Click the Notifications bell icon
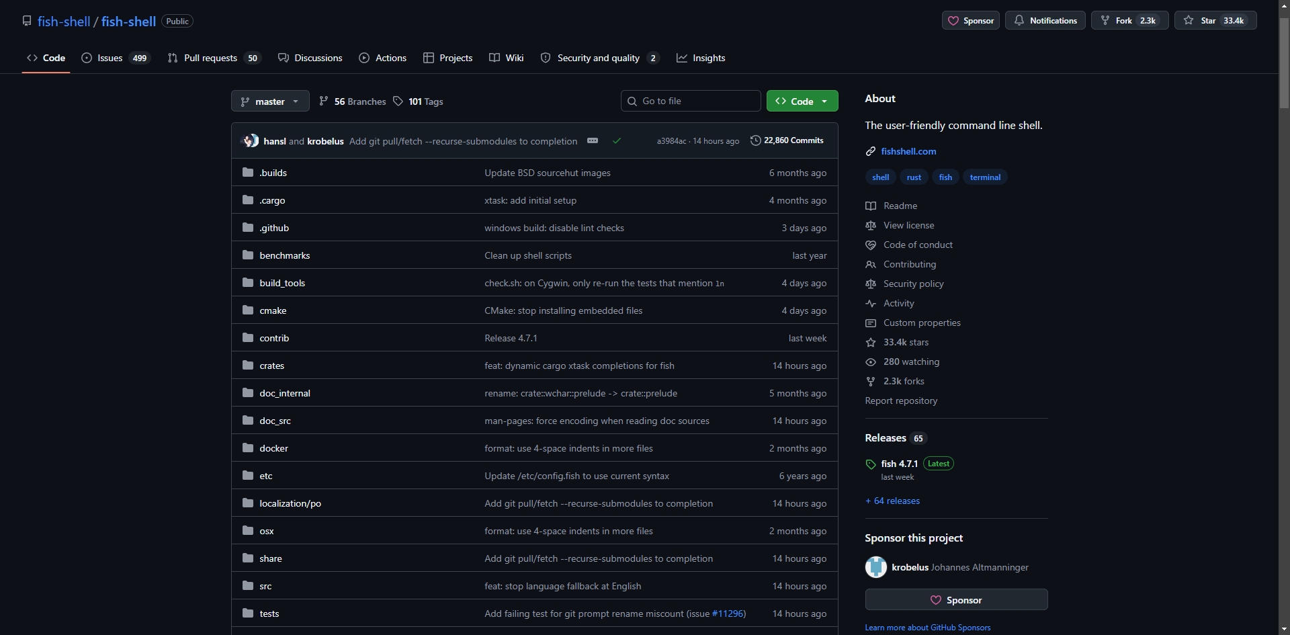 (x=1019, y=21)
